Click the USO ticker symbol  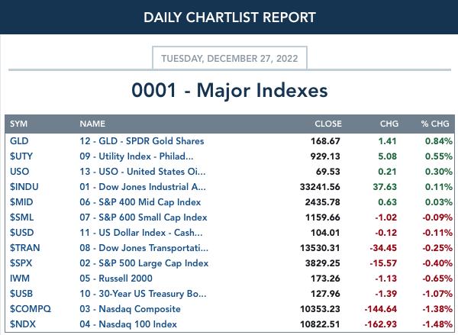pyautogui.click(x=19, y=172)
